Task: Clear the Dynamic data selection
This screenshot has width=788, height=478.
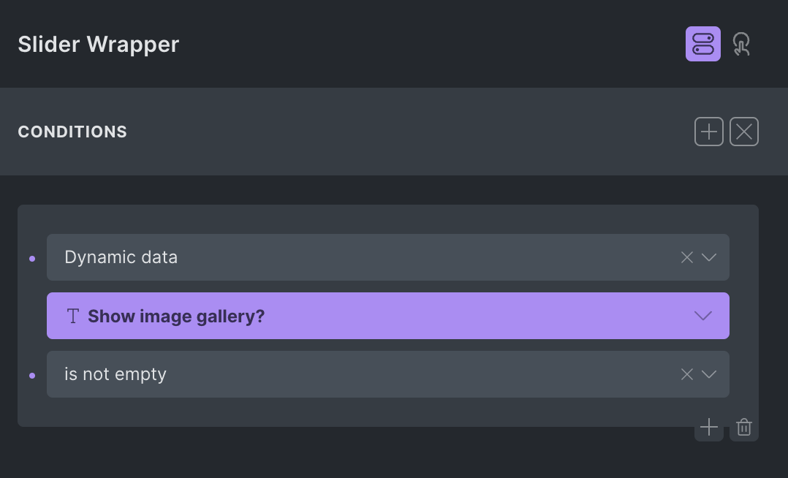Action: 686,257
